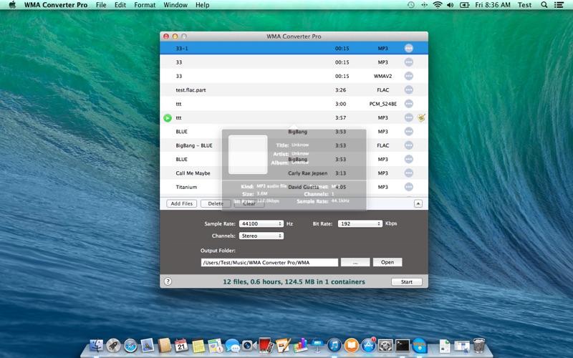Open the Format menu

[x=145, y=5]
